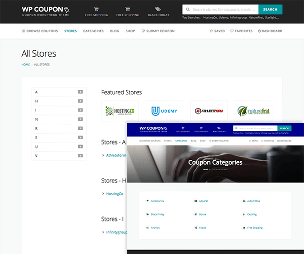Select letter N in the store index

click(x=59, y=119)
